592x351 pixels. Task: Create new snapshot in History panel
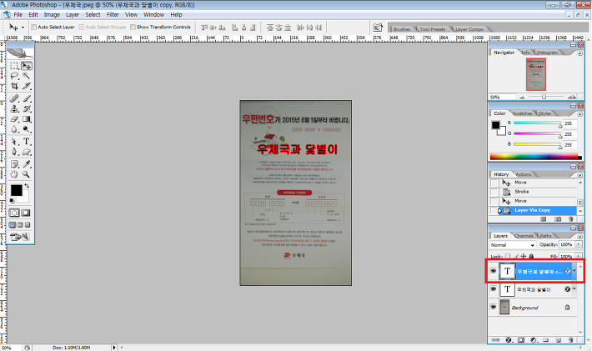[558, 219]
